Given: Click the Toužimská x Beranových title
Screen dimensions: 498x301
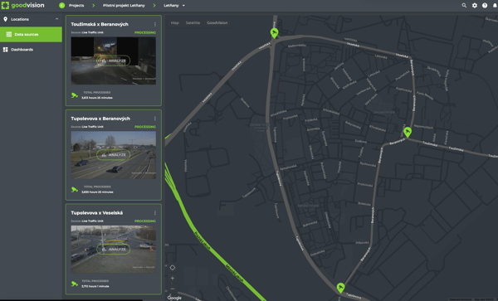Looking at the screenshot, I should 100,24.
